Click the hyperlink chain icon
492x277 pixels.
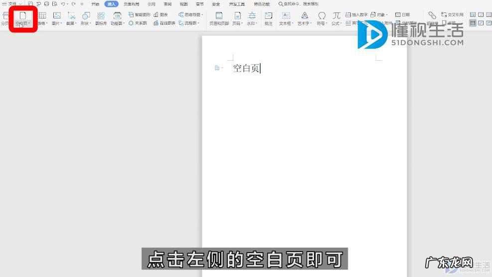(x=432, y=15)
